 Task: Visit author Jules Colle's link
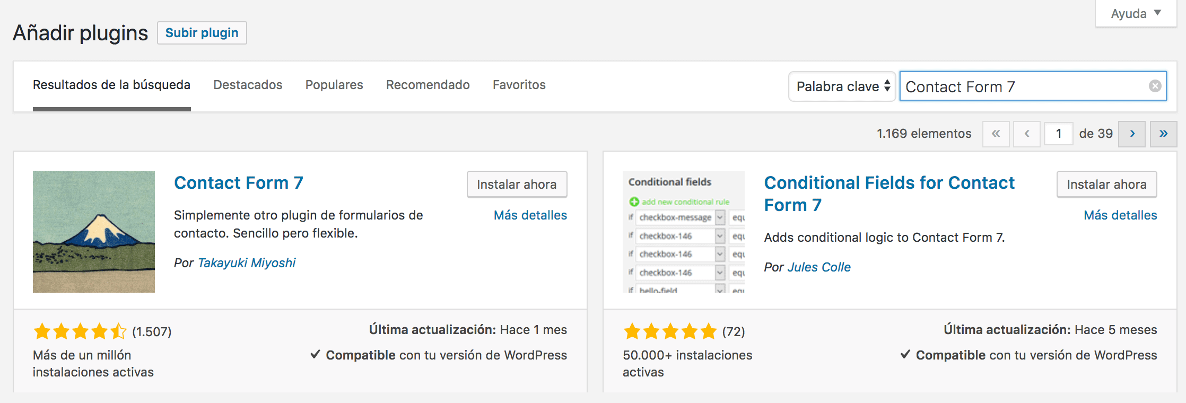click(x=819, y=267)
